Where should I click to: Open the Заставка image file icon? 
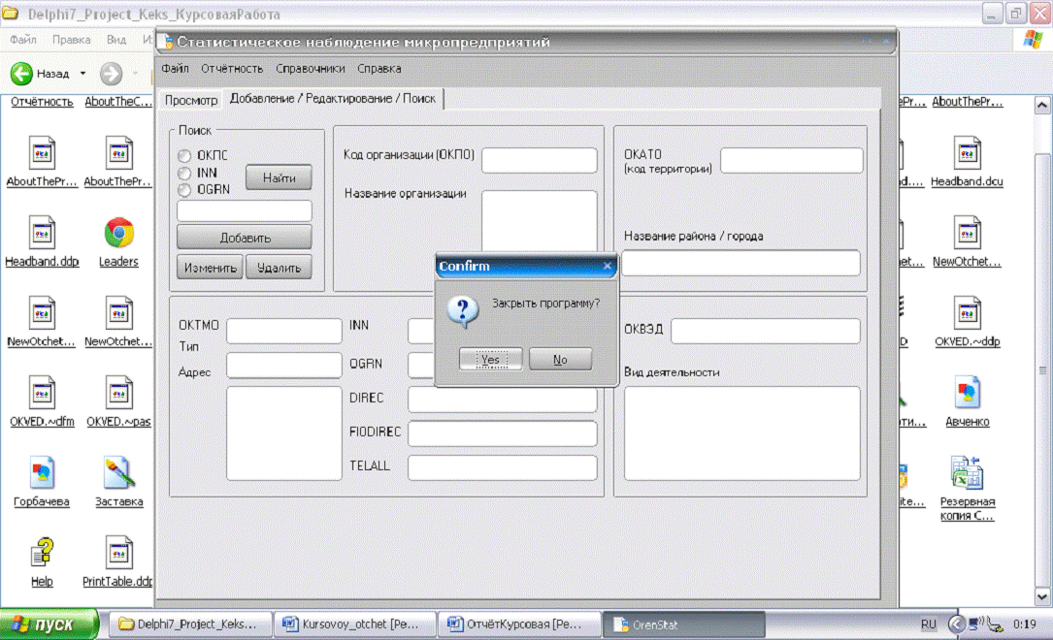pyautogui.click(x=118, y=473)
